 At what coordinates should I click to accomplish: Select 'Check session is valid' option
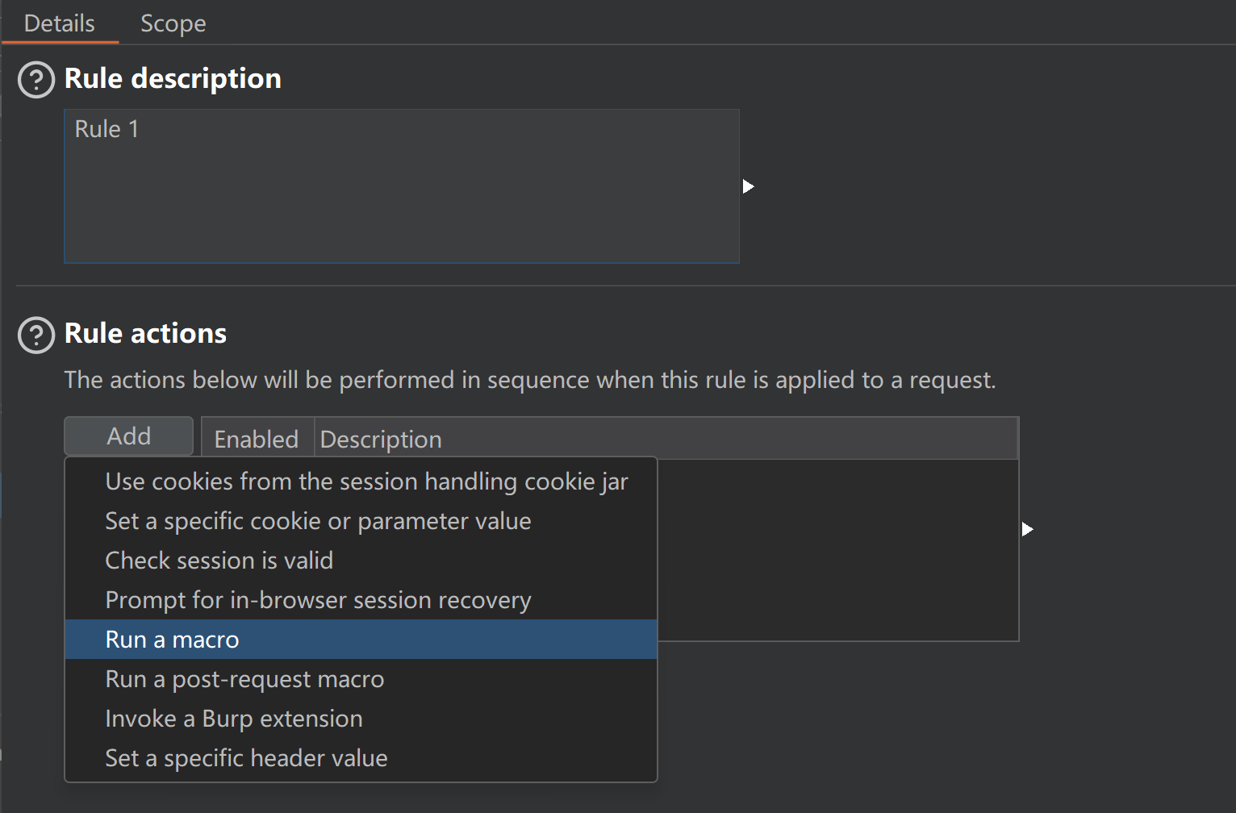(x=219, y=561)
